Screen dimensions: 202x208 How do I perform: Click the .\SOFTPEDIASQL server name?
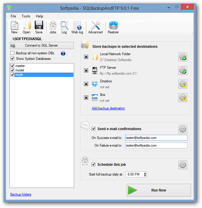[x=27, y=39]
